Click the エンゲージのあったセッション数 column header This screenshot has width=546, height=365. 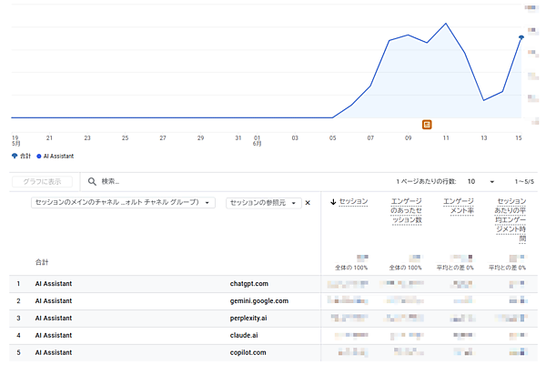click(406, 210)
